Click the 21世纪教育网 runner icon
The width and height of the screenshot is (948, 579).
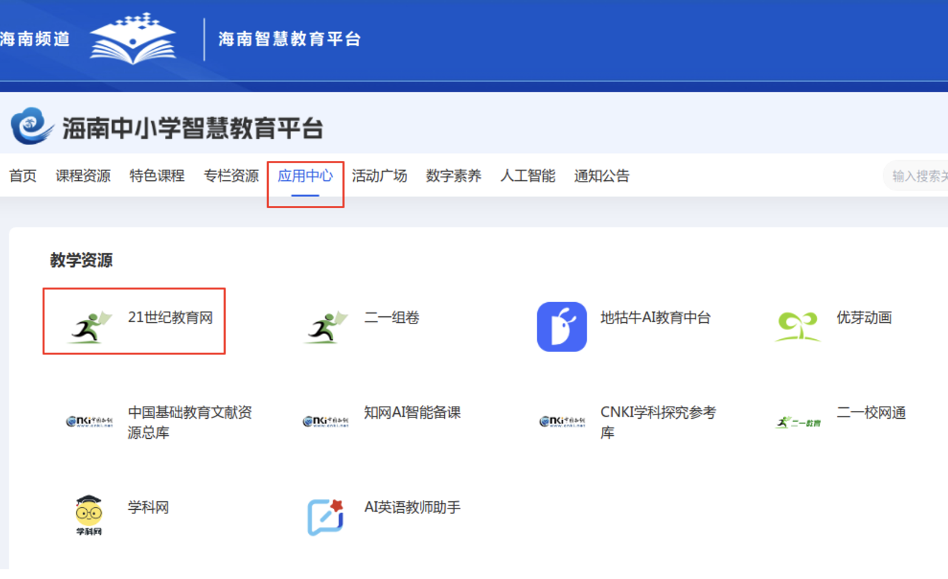89,327
